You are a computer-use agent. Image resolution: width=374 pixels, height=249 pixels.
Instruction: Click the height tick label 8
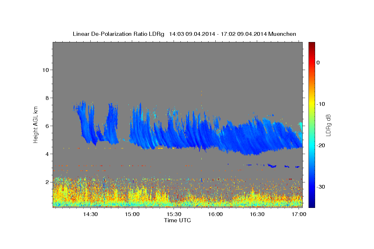(x=47, y=98)
